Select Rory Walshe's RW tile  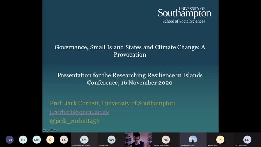tap(111, 140)
